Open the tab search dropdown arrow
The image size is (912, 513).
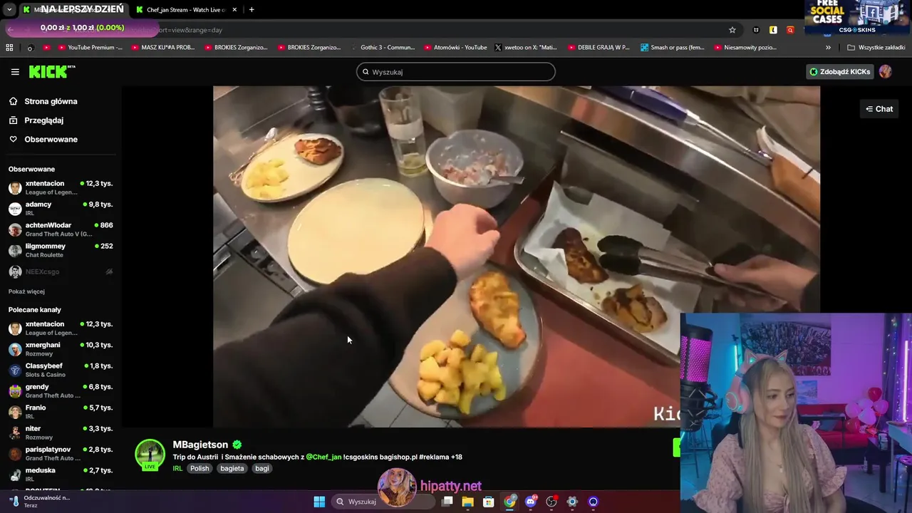[x=9, y=10]
